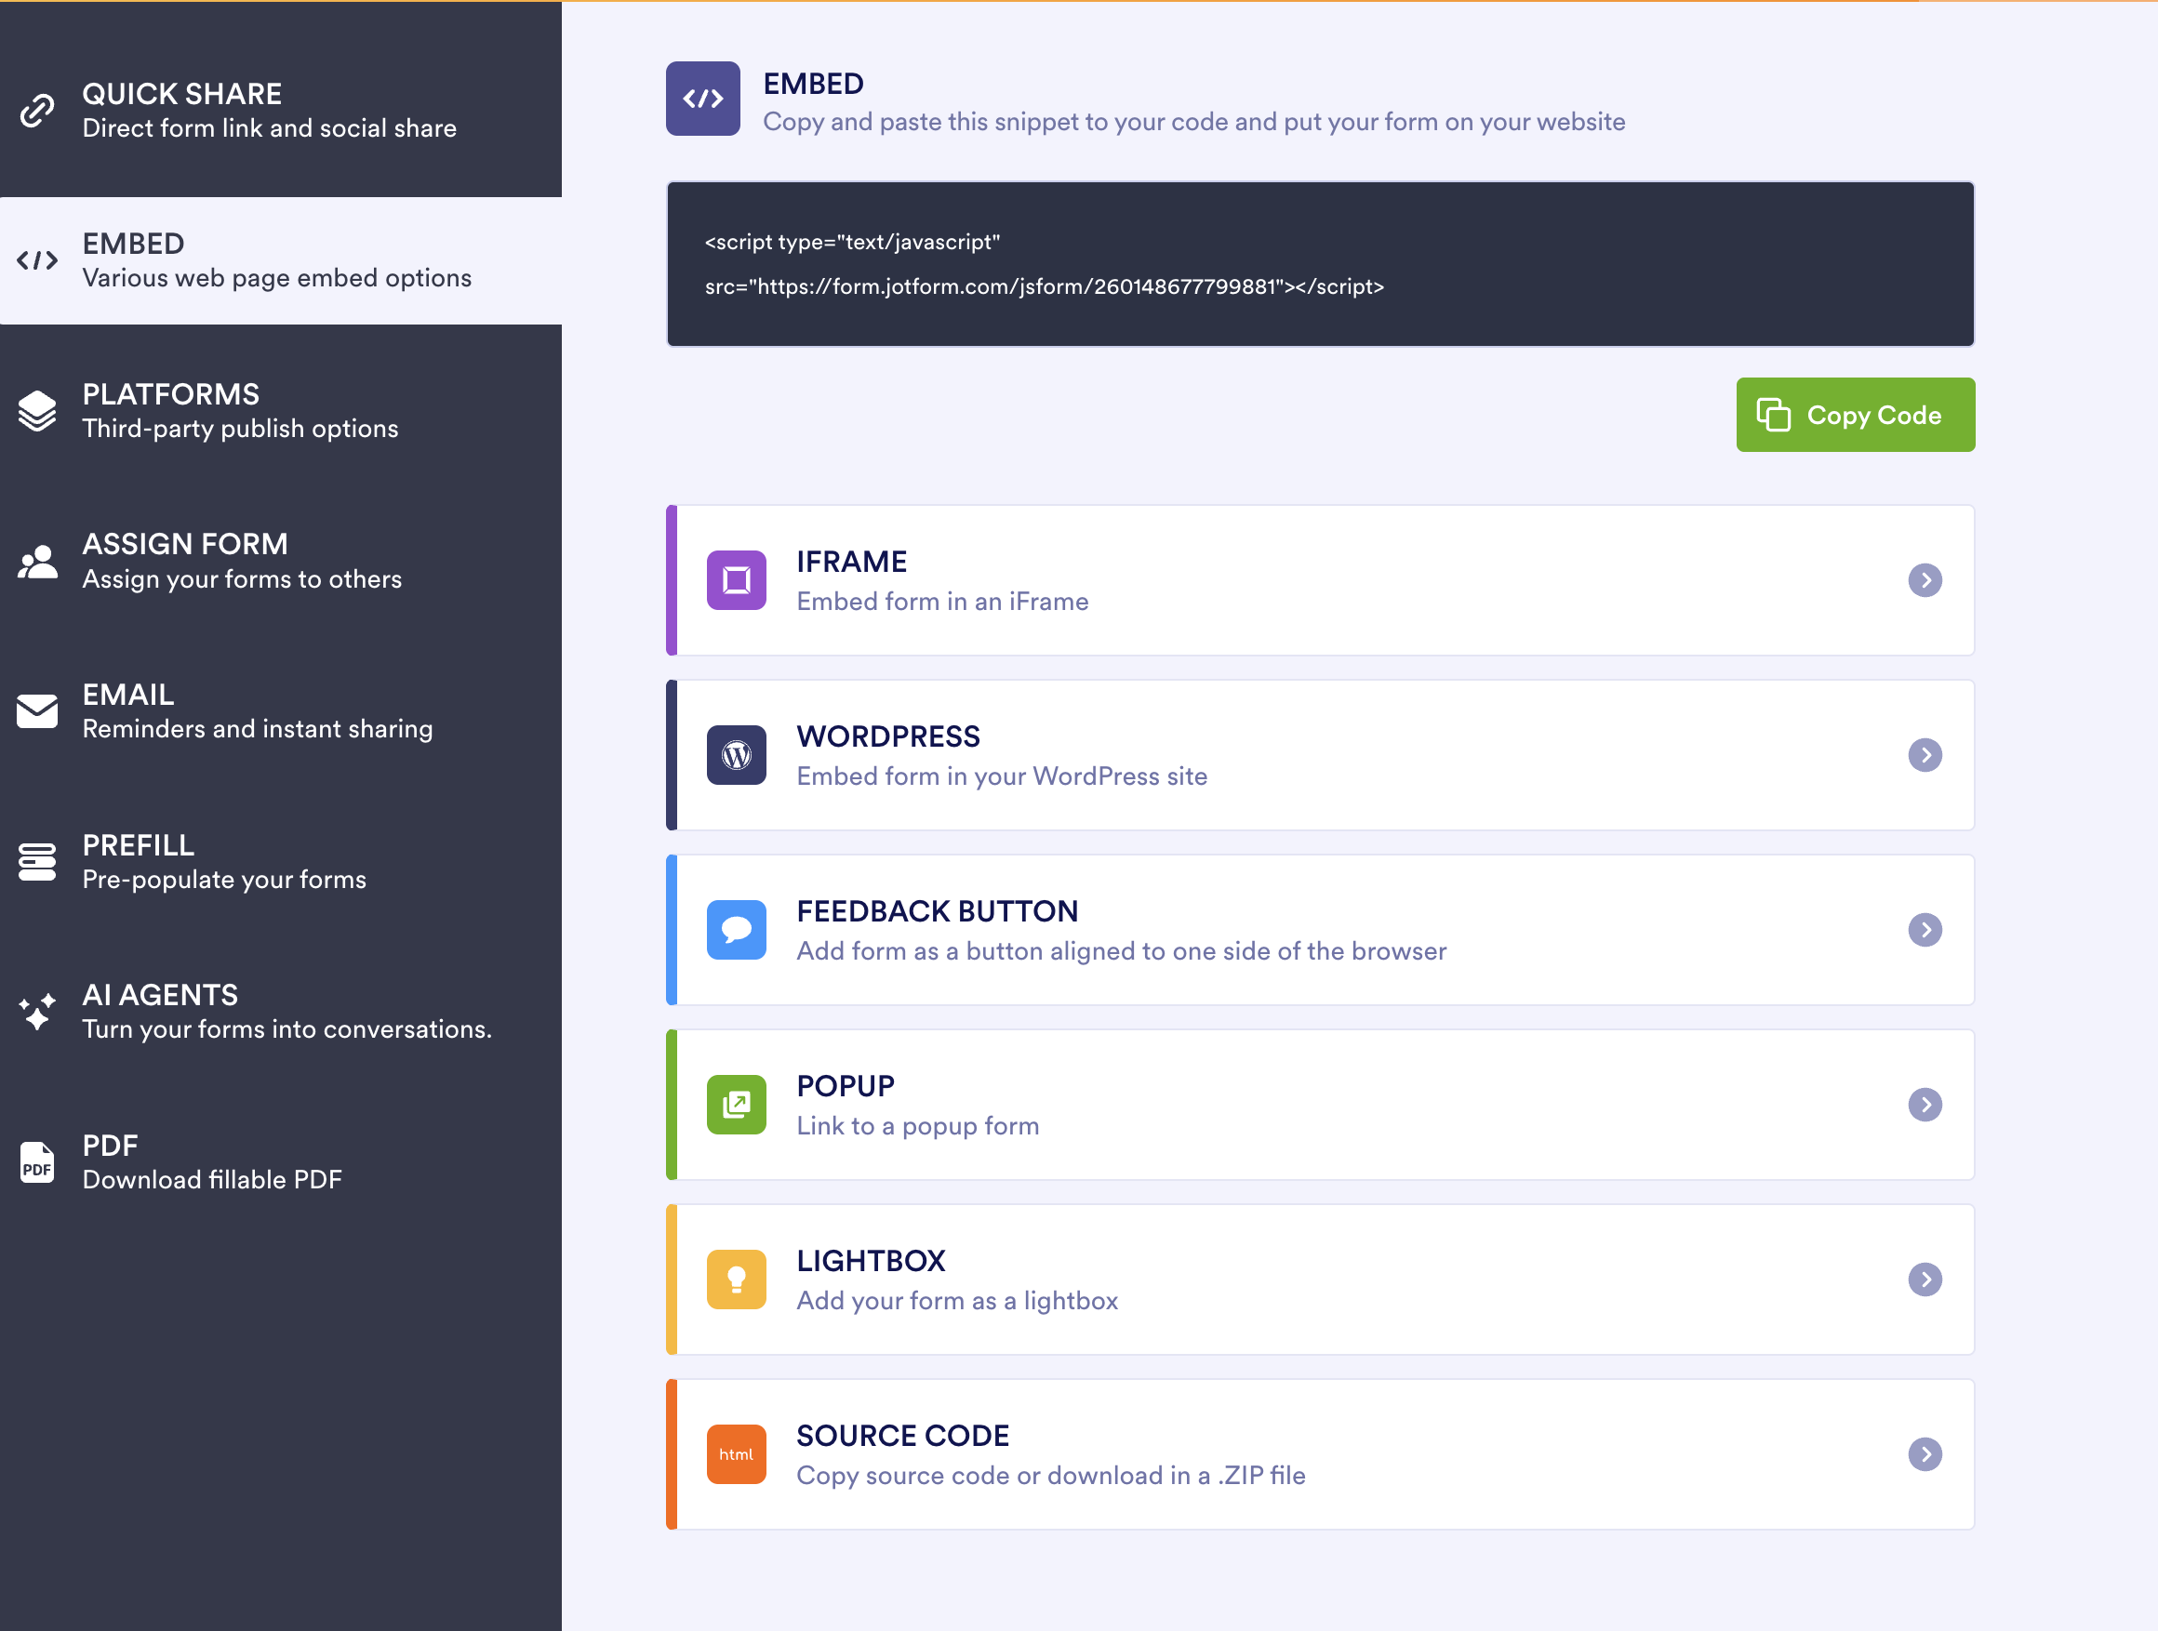Click the 'script type="text/javascript"' code line

tap(852, 242)
